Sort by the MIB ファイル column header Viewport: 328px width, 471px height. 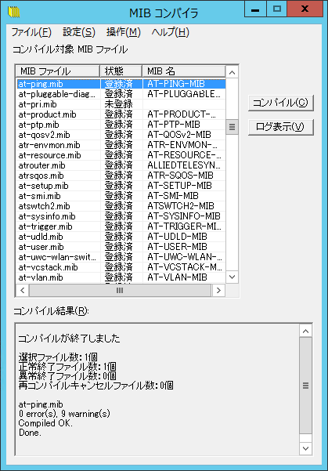tap(58, 71)
